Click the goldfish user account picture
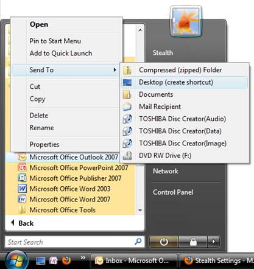254x269 pixels. click(186, 21)
